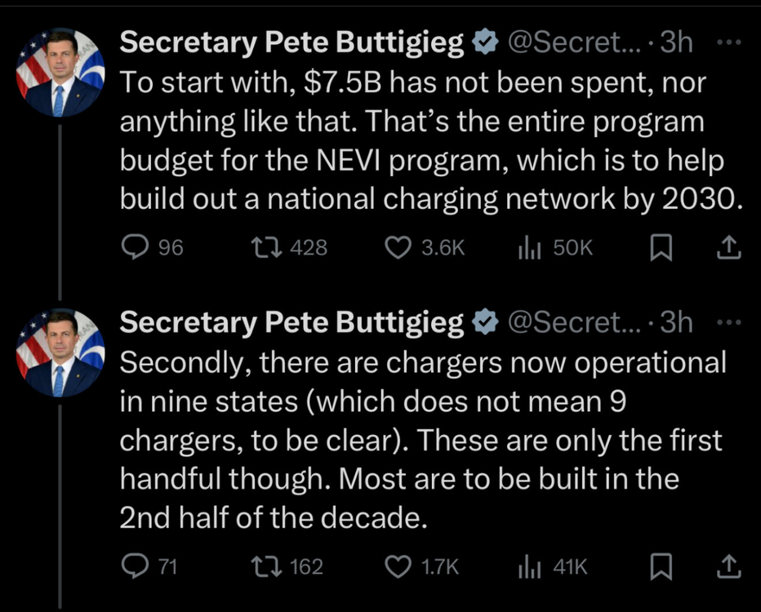
Task: Click the 3h timestamp on second tweet
Action: (676, 324)
